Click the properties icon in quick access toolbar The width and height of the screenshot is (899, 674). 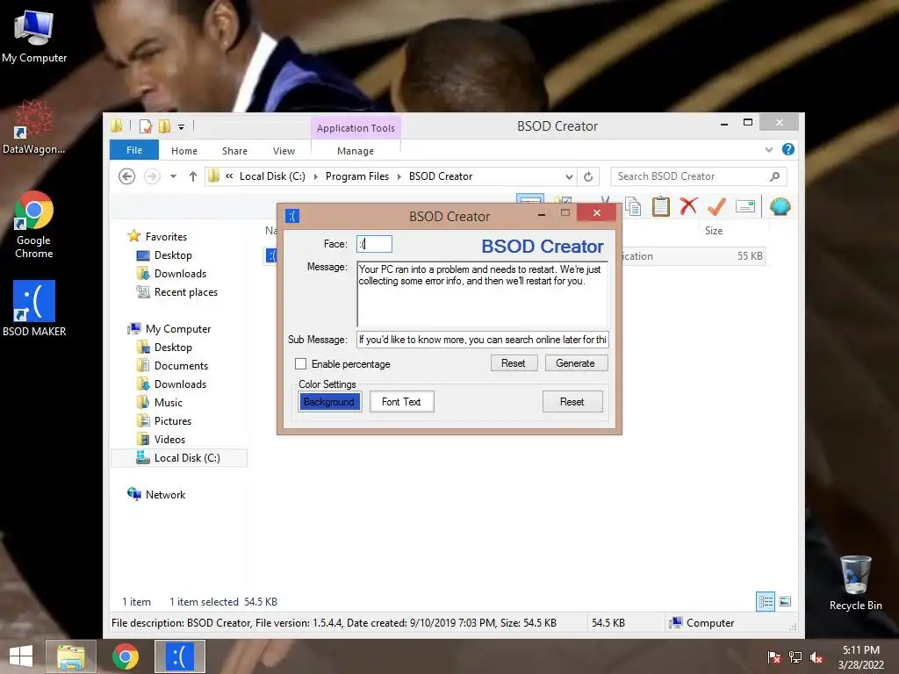click(x=146, y=126)
